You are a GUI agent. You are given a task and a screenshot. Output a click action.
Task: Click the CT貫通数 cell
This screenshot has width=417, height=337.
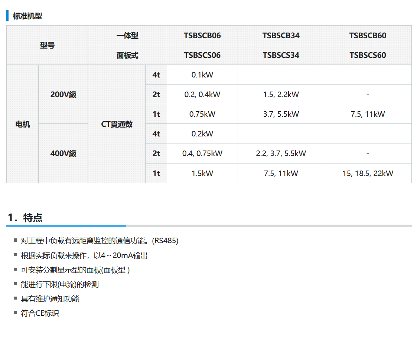[x=117, y=124]
